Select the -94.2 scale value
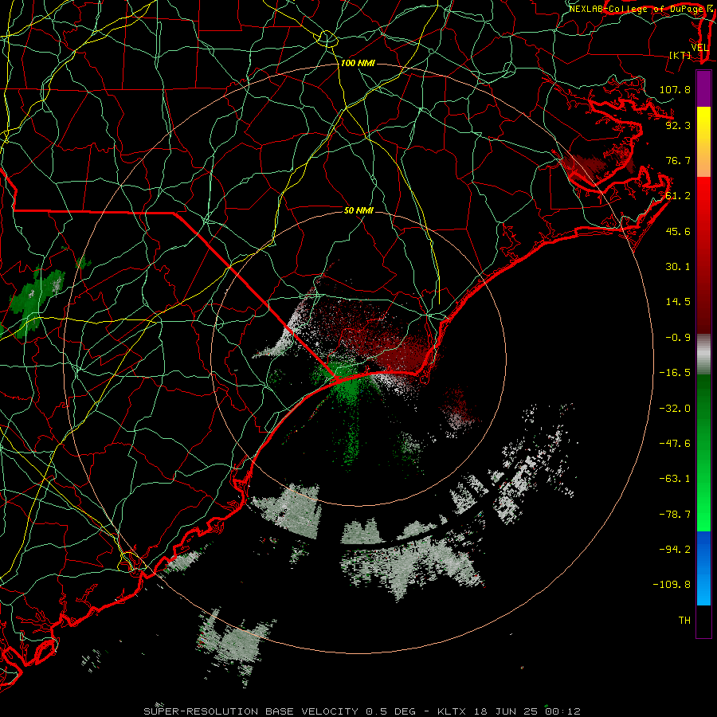Viewport: 717px width, 717px height. click(675, 550)
